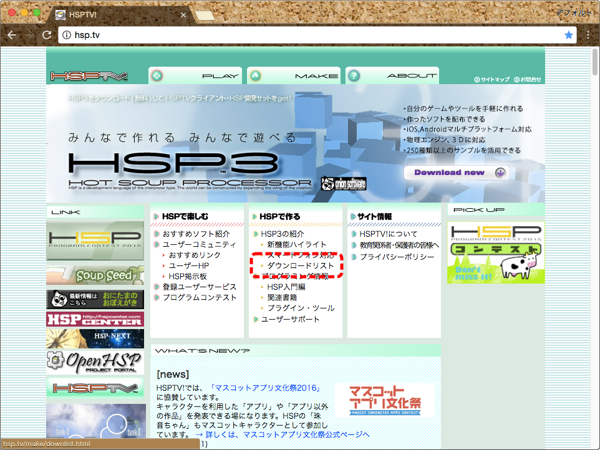The height and width of the screenshot is (450, 600).
Task: Open 登録ユーザーサービス link
Action: pos(200,287)
